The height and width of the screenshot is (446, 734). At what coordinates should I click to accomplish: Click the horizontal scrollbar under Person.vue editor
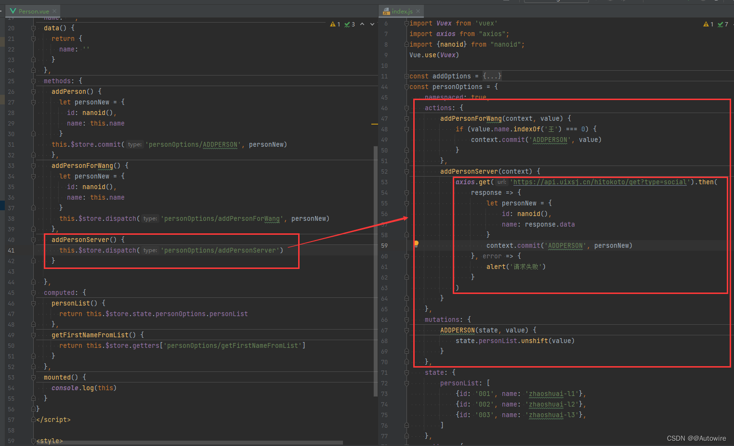tap(190, 443)
